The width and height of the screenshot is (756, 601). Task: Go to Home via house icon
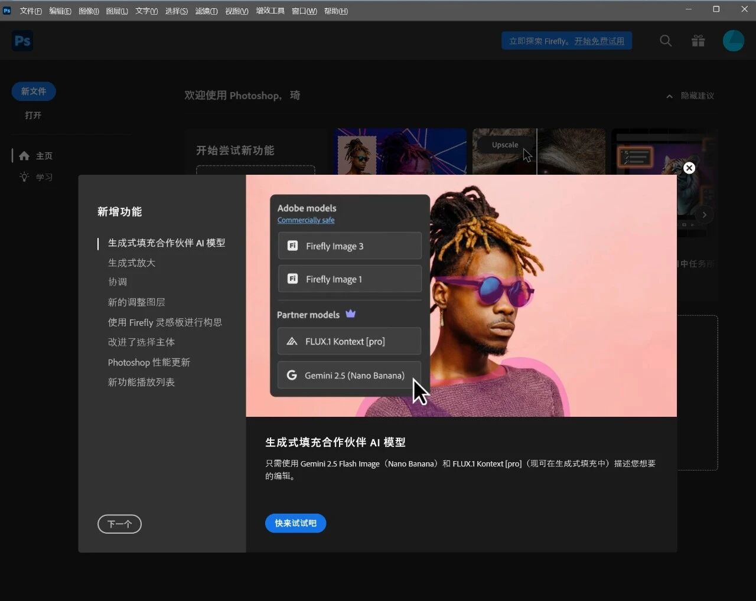(x=24, y=156)
